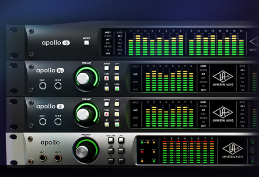Turn on INPUT button on Apollo 8p
The height and width of the screenshot is (177, 259).
[x=106, y=68]
